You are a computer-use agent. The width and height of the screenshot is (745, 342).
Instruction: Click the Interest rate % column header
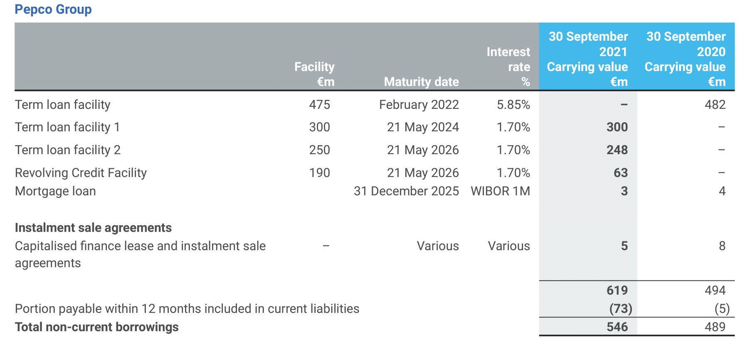coord(508,66)
